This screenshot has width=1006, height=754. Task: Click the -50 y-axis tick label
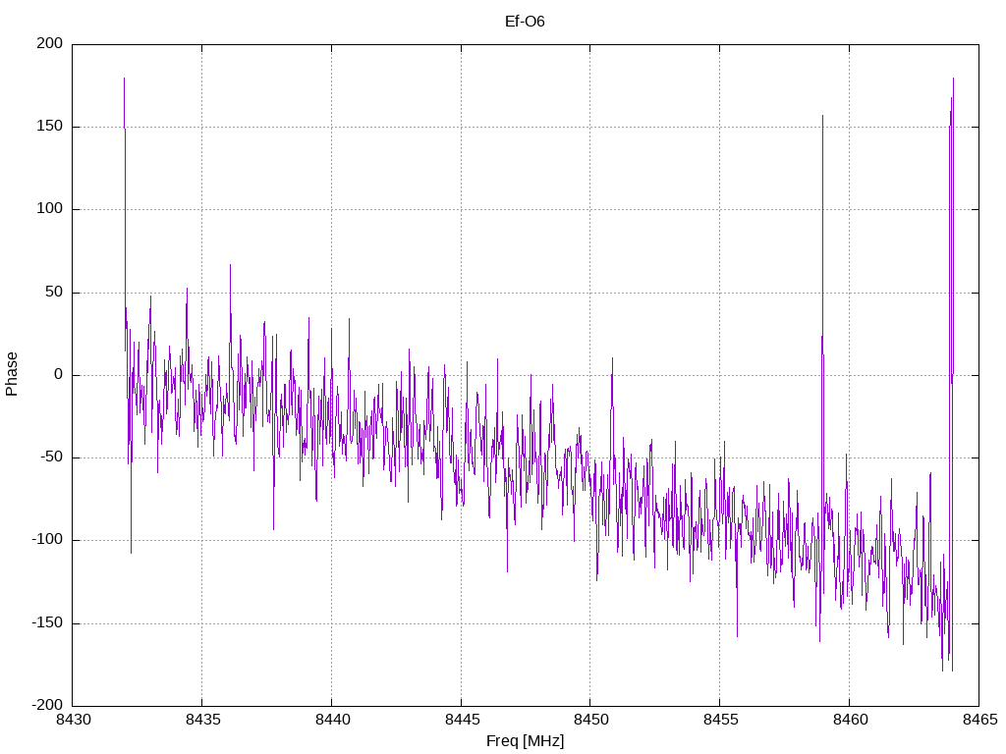click(x=51, y=458)
